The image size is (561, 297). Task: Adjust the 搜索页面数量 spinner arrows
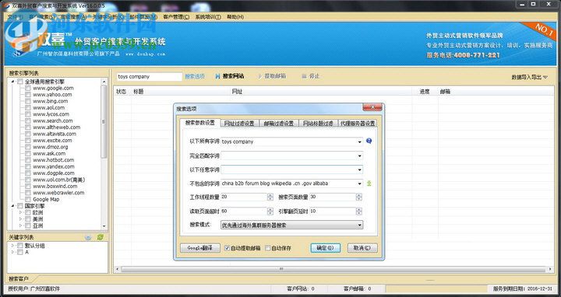[359, 197]
